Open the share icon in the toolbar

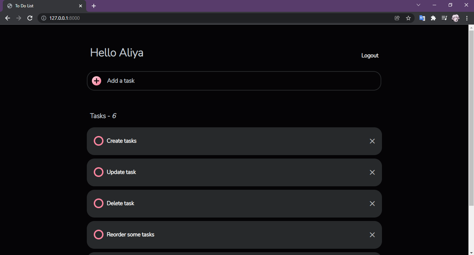[397, 18]
